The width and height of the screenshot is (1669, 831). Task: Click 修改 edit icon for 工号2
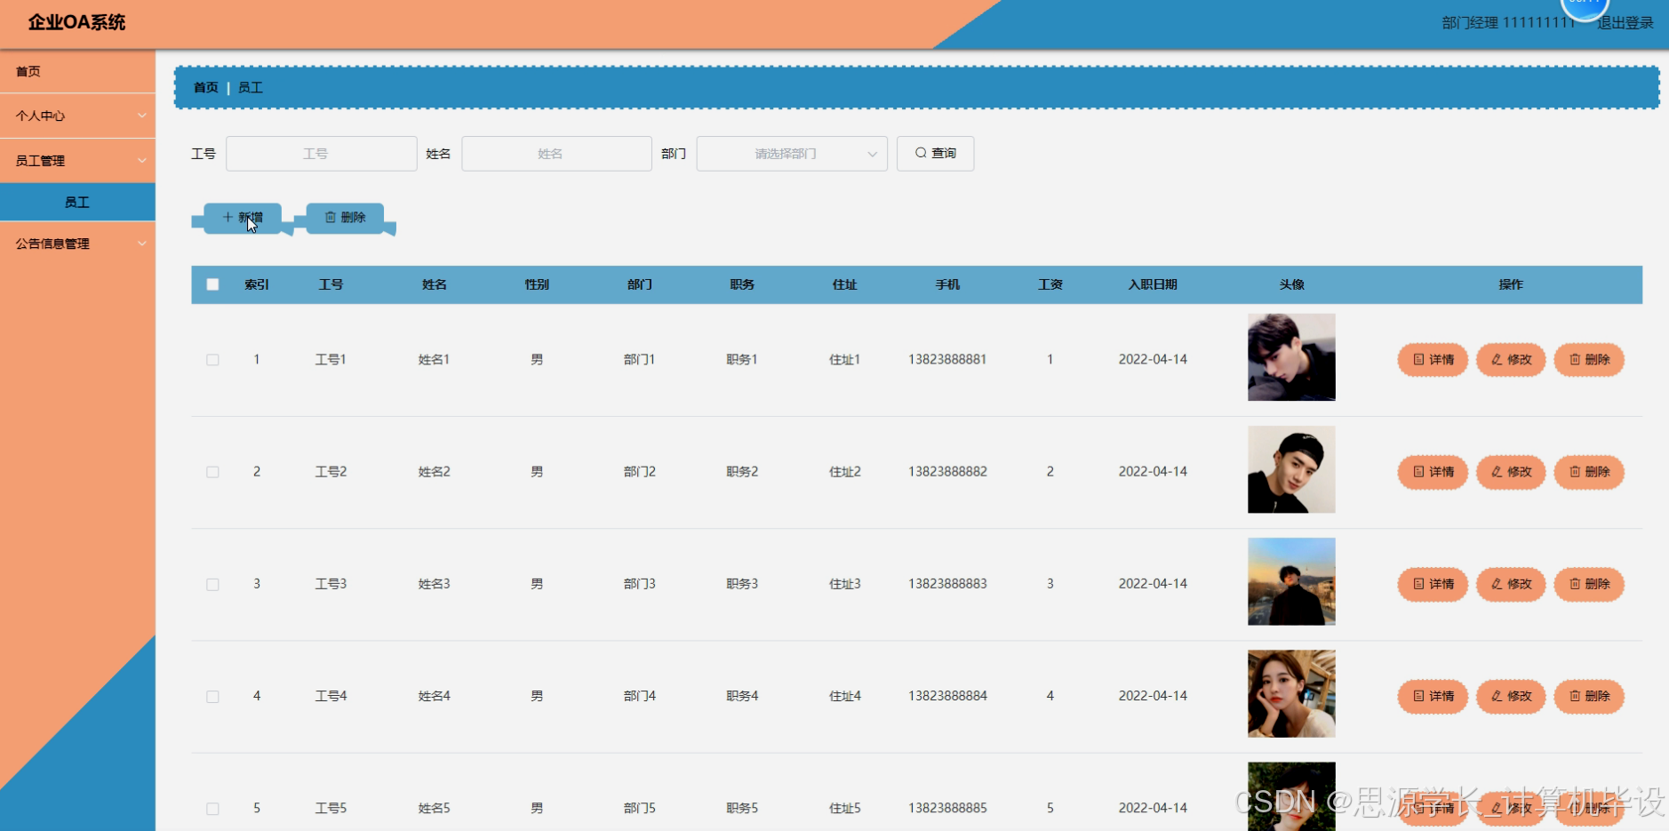[1510, 472]
